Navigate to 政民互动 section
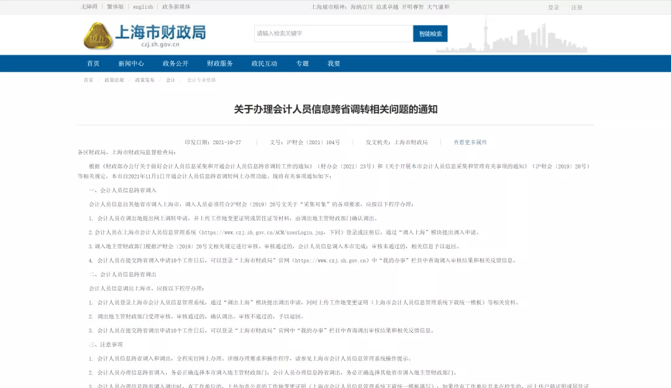This screenshot has width=671, height=388. point(264,63)
